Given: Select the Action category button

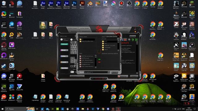Looking at the screenshot, I should pyautogui.click(x=64, y=56).
